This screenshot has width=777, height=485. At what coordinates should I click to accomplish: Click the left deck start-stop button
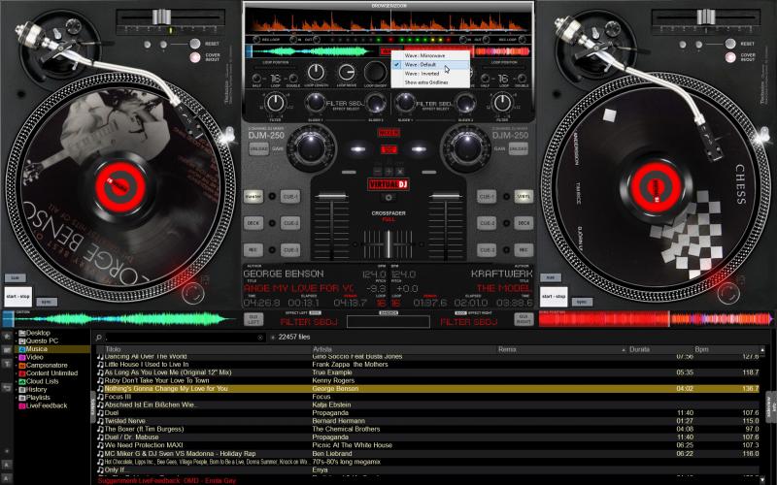coord(17,297)
